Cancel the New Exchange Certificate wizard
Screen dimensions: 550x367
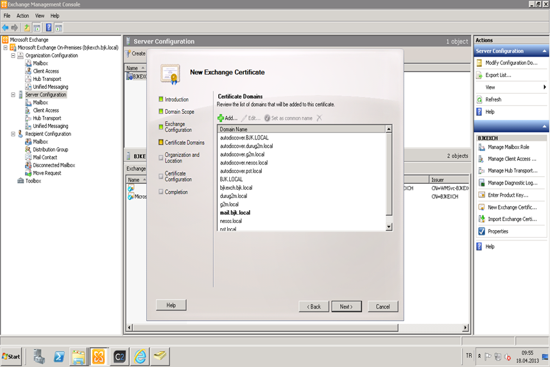[382, 307]
